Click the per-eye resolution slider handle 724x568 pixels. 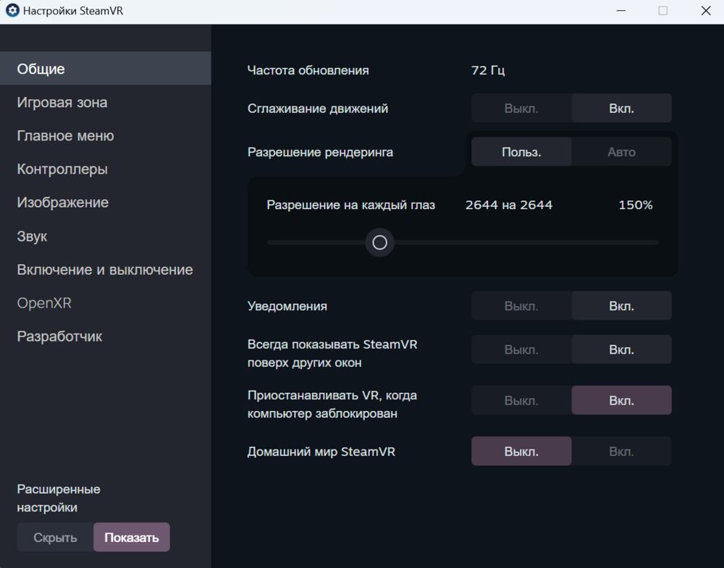tap(380, 242)
